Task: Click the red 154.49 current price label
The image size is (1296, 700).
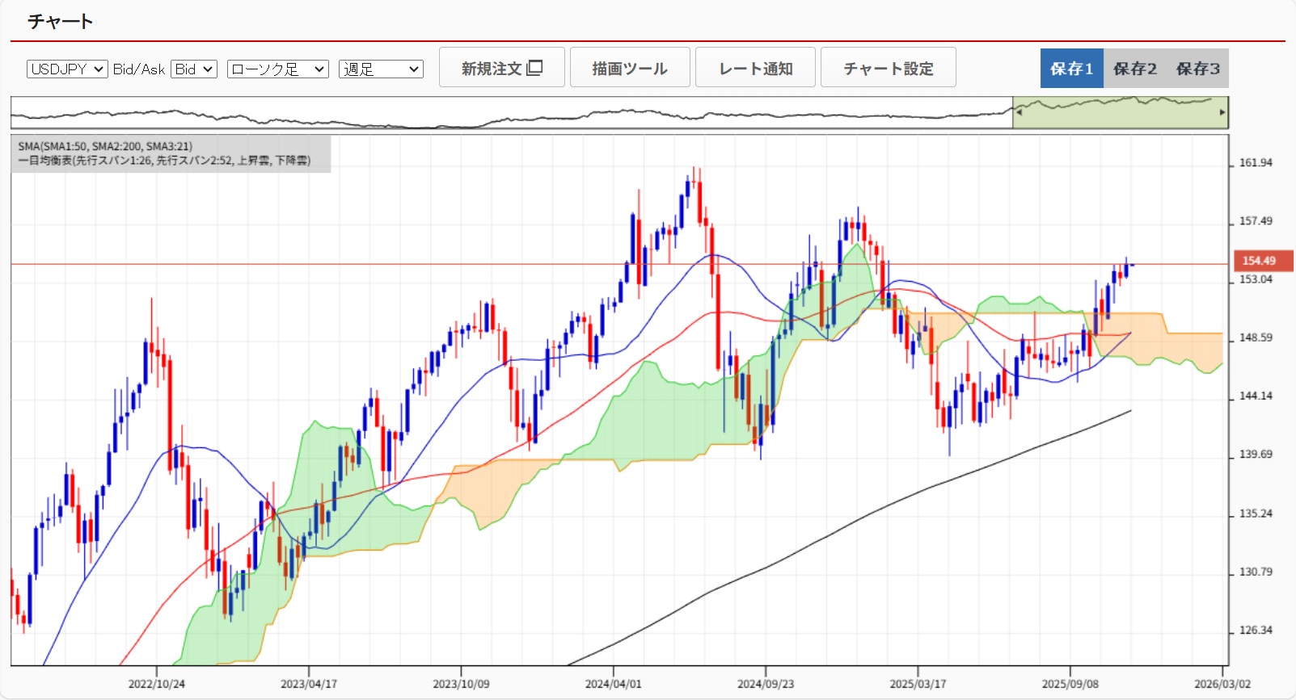Action: [x=1262, y=261]
